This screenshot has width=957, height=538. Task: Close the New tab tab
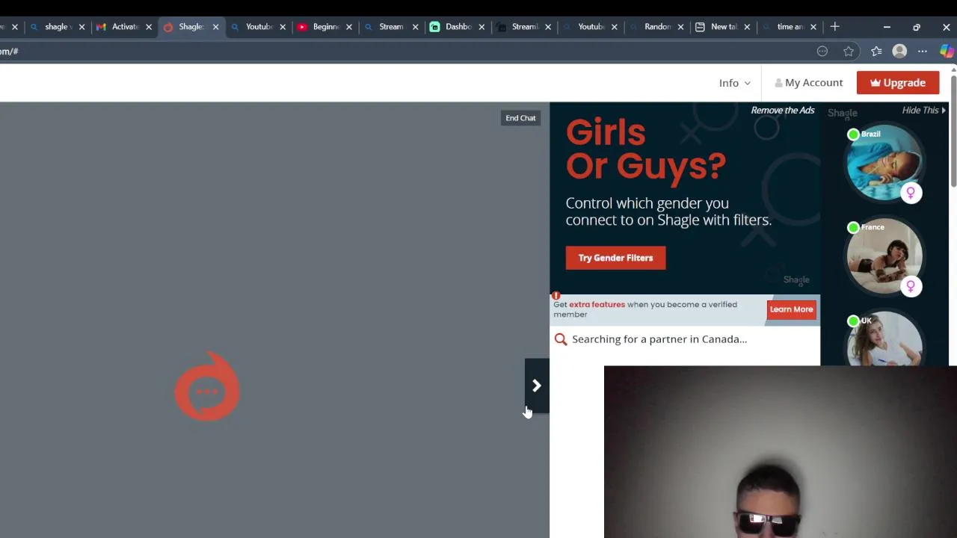747,27
